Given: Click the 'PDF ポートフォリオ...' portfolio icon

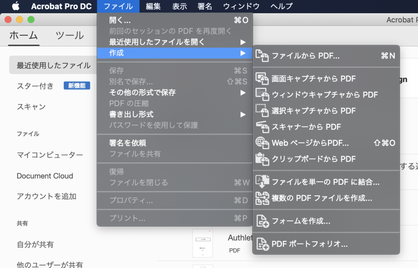Looking at the screenshot, I should (262, 244).
